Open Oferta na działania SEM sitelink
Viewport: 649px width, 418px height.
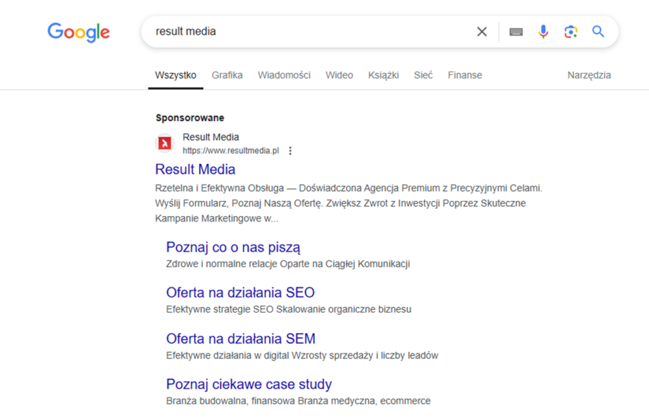(x=240, y=339)
